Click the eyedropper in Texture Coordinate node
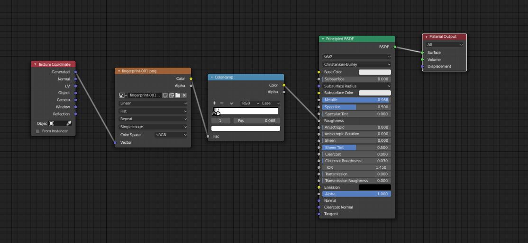Screen dimensions: 528x243 coord(68,123)
